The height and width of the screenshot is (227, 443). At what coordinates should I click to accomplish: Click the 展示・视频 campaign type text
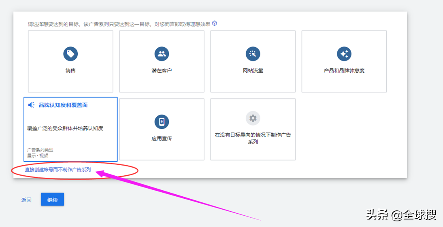point(38,156)
